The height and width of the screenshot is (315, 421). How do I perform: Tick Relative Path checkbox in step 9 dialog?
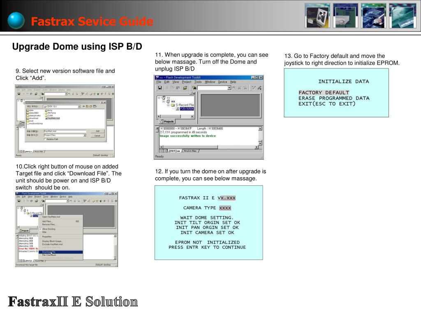click(45, 139)
